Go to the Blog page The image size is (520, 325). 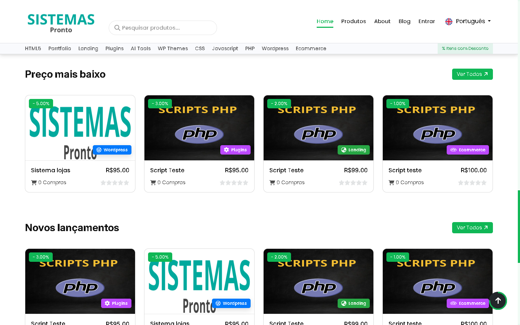404,21
